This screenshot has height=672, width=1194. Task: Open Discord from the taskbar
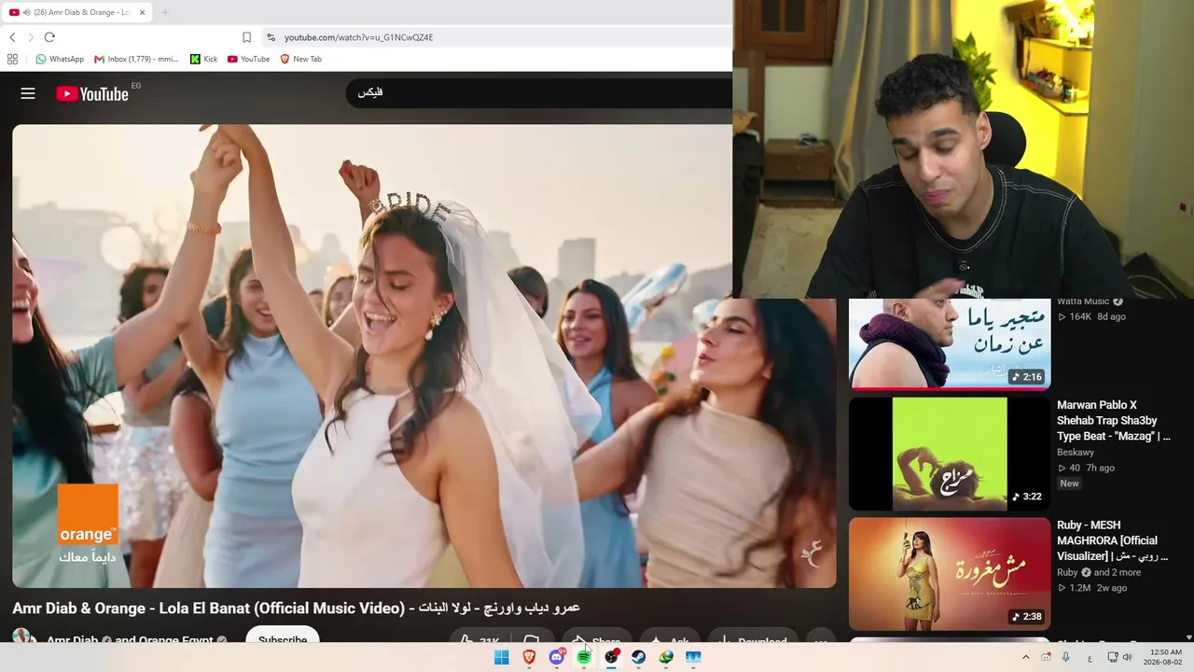pos(557,657)
